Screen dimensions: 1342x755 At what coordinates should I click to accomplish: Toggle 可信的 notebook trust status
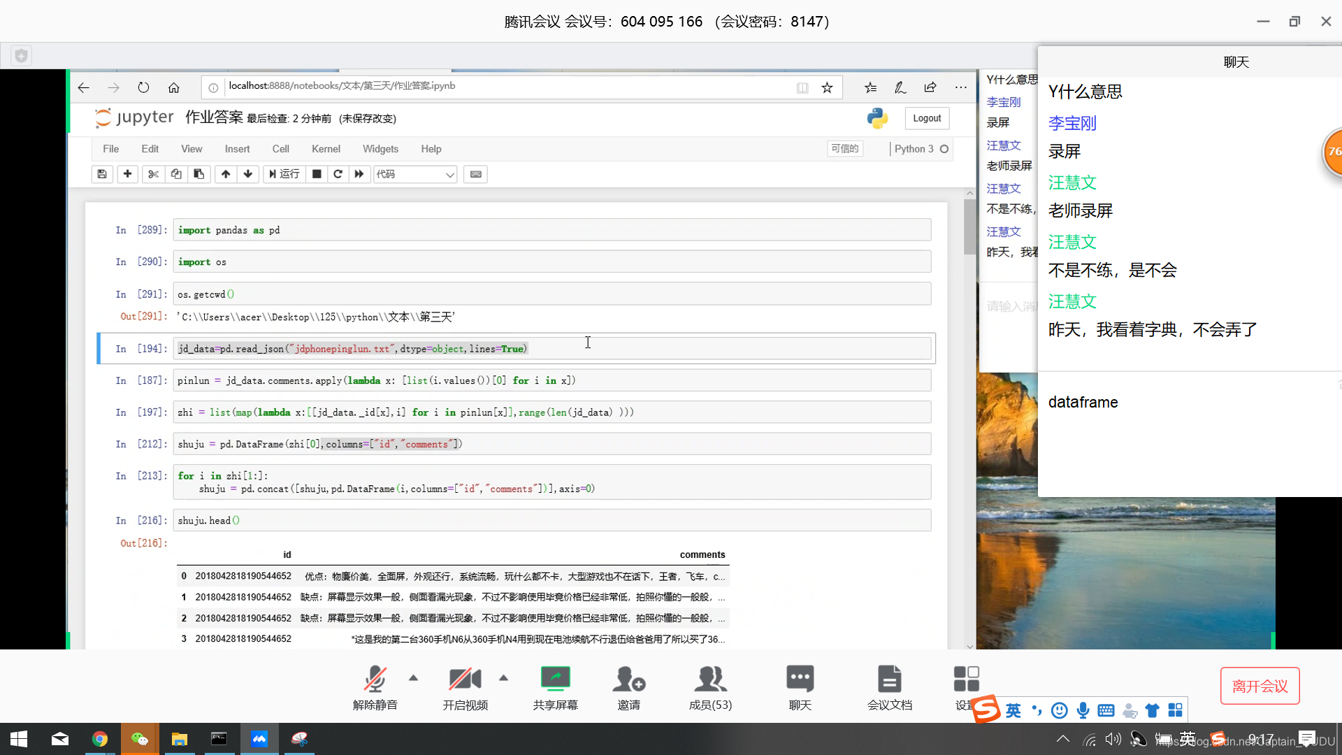point(844,148)
